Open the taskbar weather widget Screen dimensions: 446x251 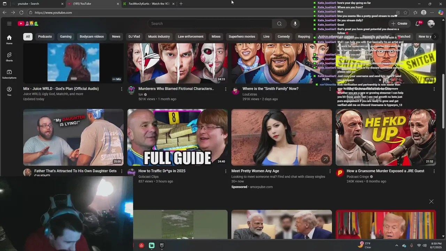[x=364, y=245]
